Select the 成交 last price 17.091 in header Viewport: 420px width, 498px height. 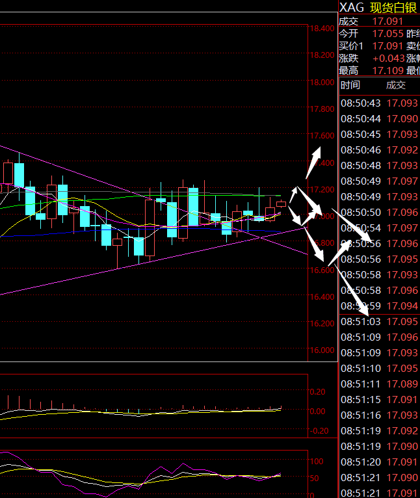click(387, 21)
